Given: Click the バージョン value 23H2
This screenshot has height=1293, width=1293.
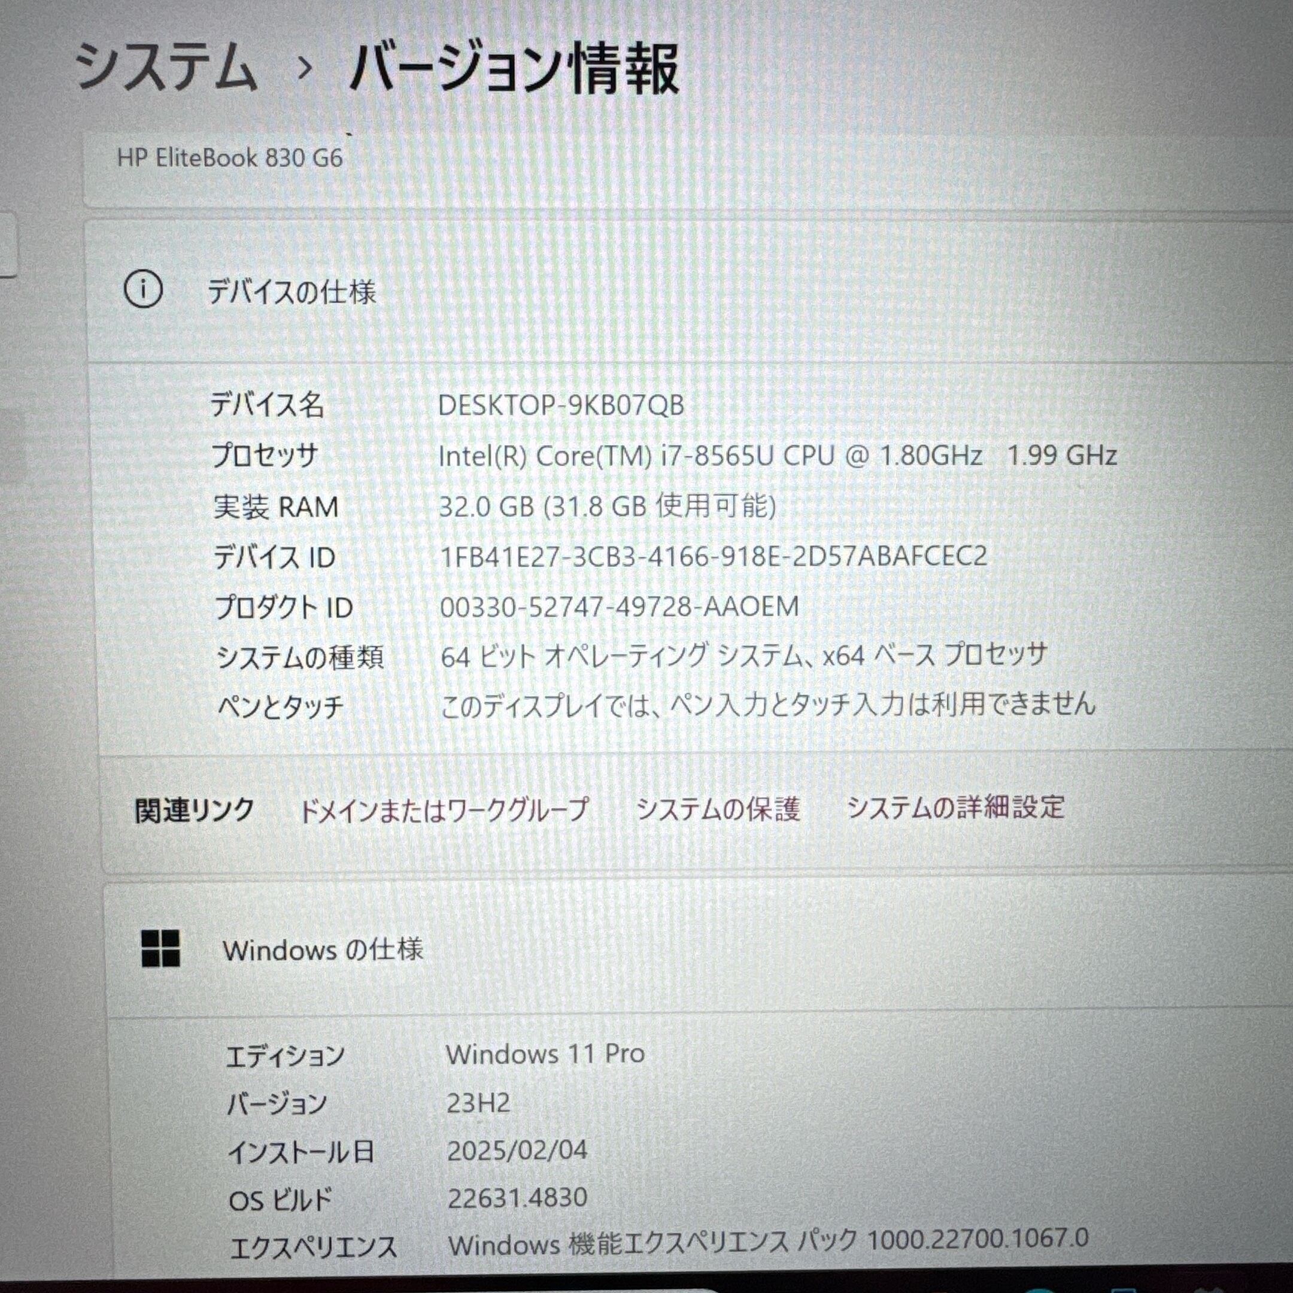Looking at the screenshot, I should (478, 1103).
